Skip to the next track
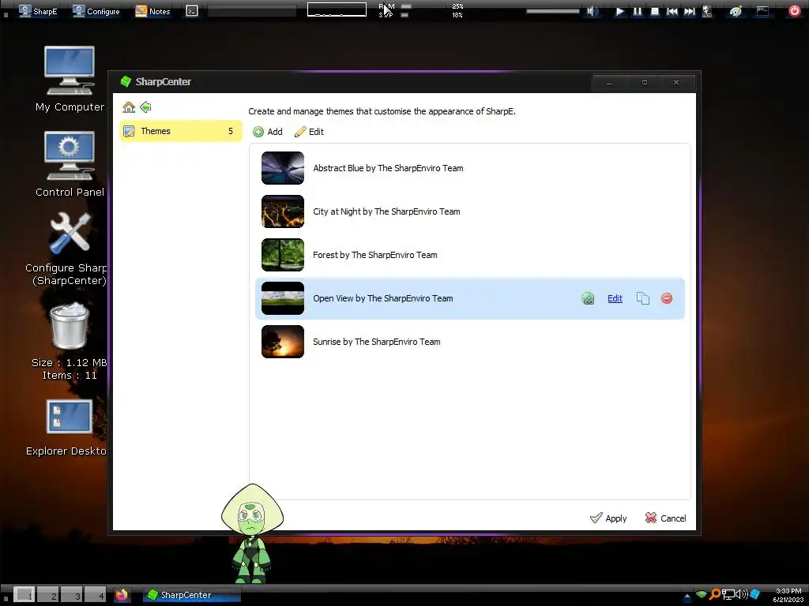Image resolution: width=809 pixels, height=606 pixels. coord(690,11)
